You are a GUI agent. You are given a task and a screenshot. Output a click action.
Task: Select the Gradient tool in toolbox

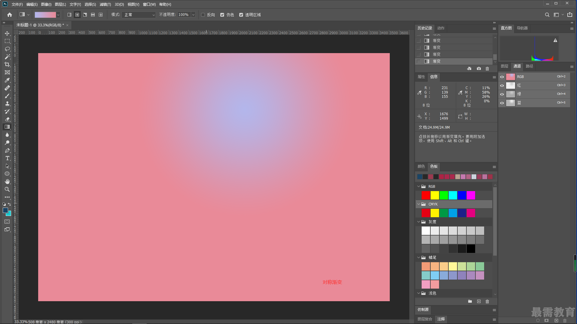tap(7, 127)
